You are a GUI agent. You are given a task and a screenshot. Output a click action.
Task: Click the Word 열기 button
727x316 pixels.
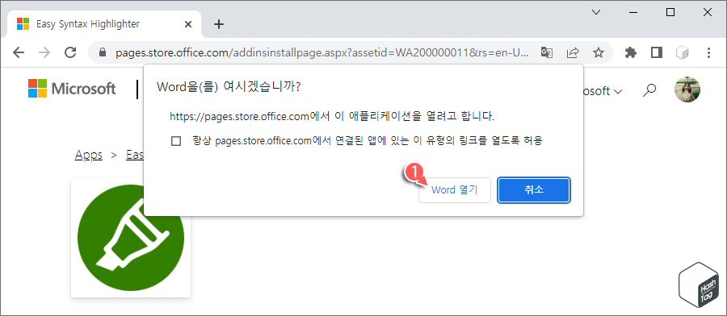tap(454, 189)
